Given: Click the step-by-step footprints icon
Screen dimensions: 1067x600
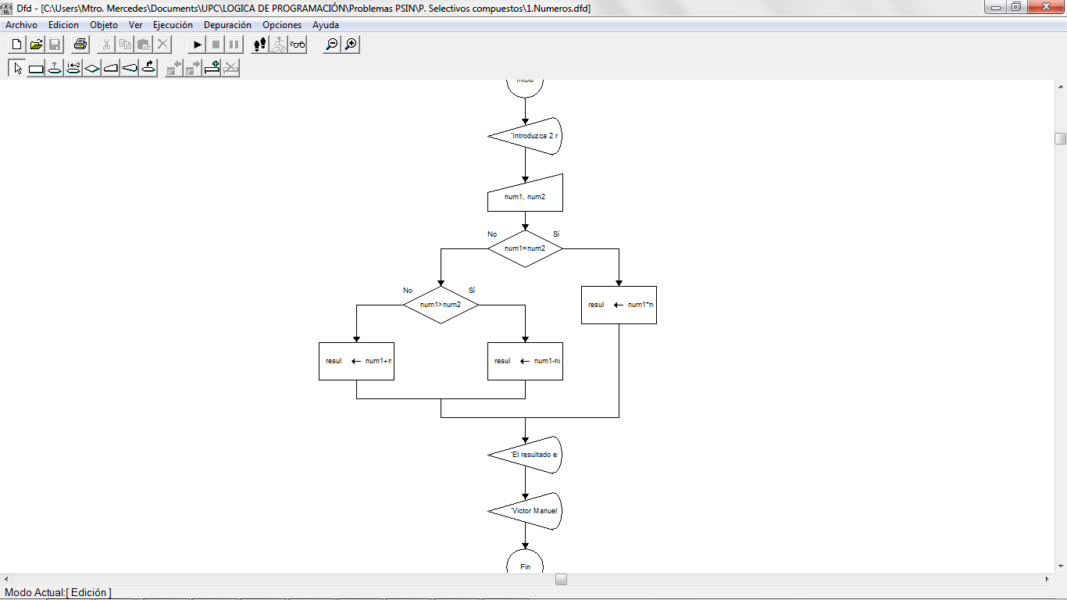Looking at the screenshot, I should click(260, 45).
